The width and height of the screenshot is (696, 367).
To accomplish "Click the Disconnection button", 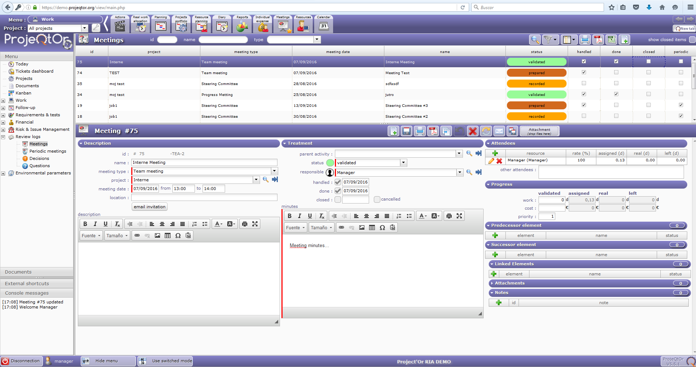I will [21, 361].
